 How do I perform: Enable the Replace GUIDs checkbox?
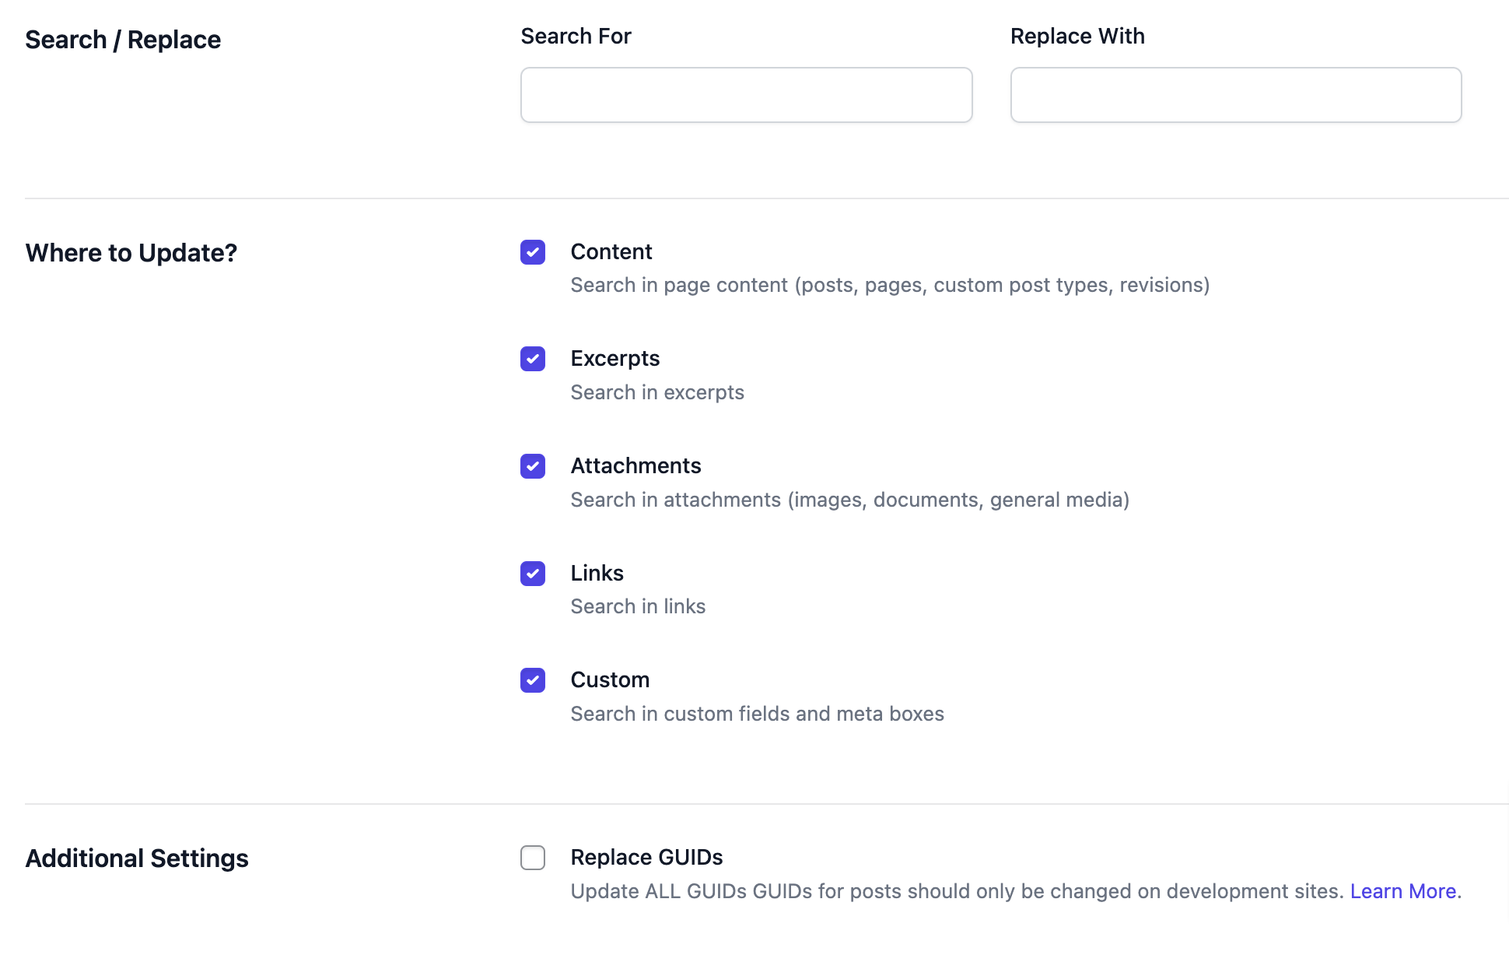[x=533, y=858]
